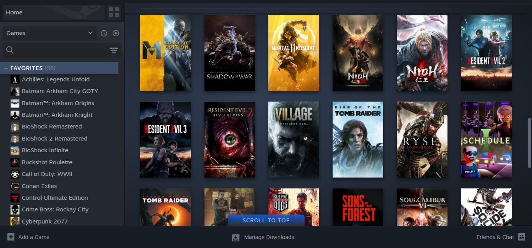Toggle the ready-to-play filter icon
This screenshot has width=532, height=248.
tap(116, 33)
